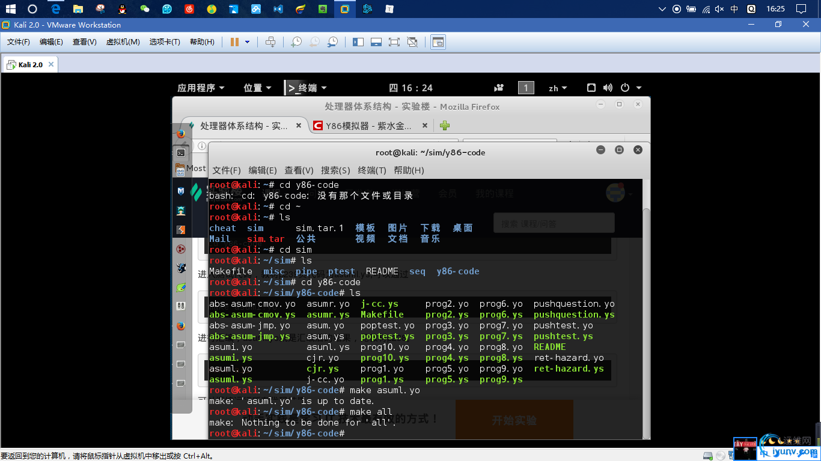821x461 pixels.
Task: Open terminal 终端(T) menu
Action: pos(372,170)
